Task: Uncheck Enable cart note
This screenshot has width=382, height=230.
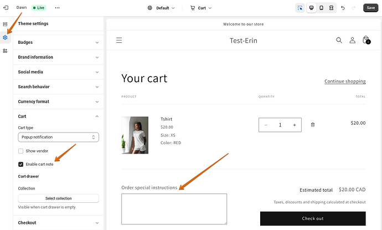Action: (x=21, y=164)
